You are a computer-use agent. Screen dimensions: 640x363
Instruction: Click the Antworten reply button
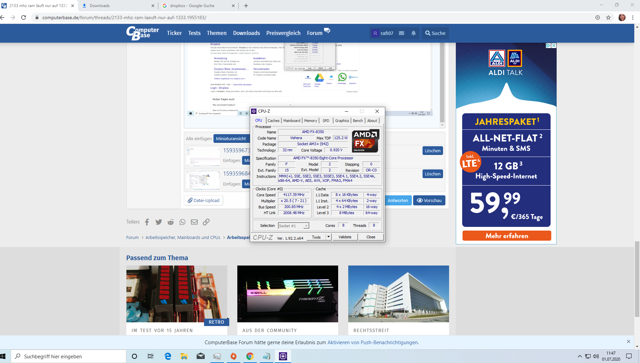[x=398, y=200]
